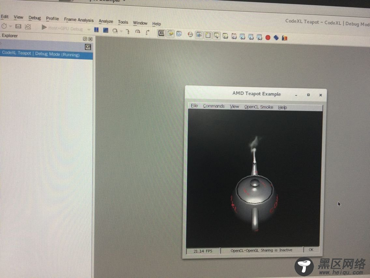Open the CodeXL main View menu
Viewport: 370px width, 278px height.
[x=19, y=17]
